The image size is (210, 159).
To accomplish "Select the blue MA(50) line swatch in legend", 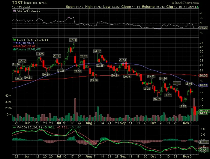I will (x=14, y=43).
